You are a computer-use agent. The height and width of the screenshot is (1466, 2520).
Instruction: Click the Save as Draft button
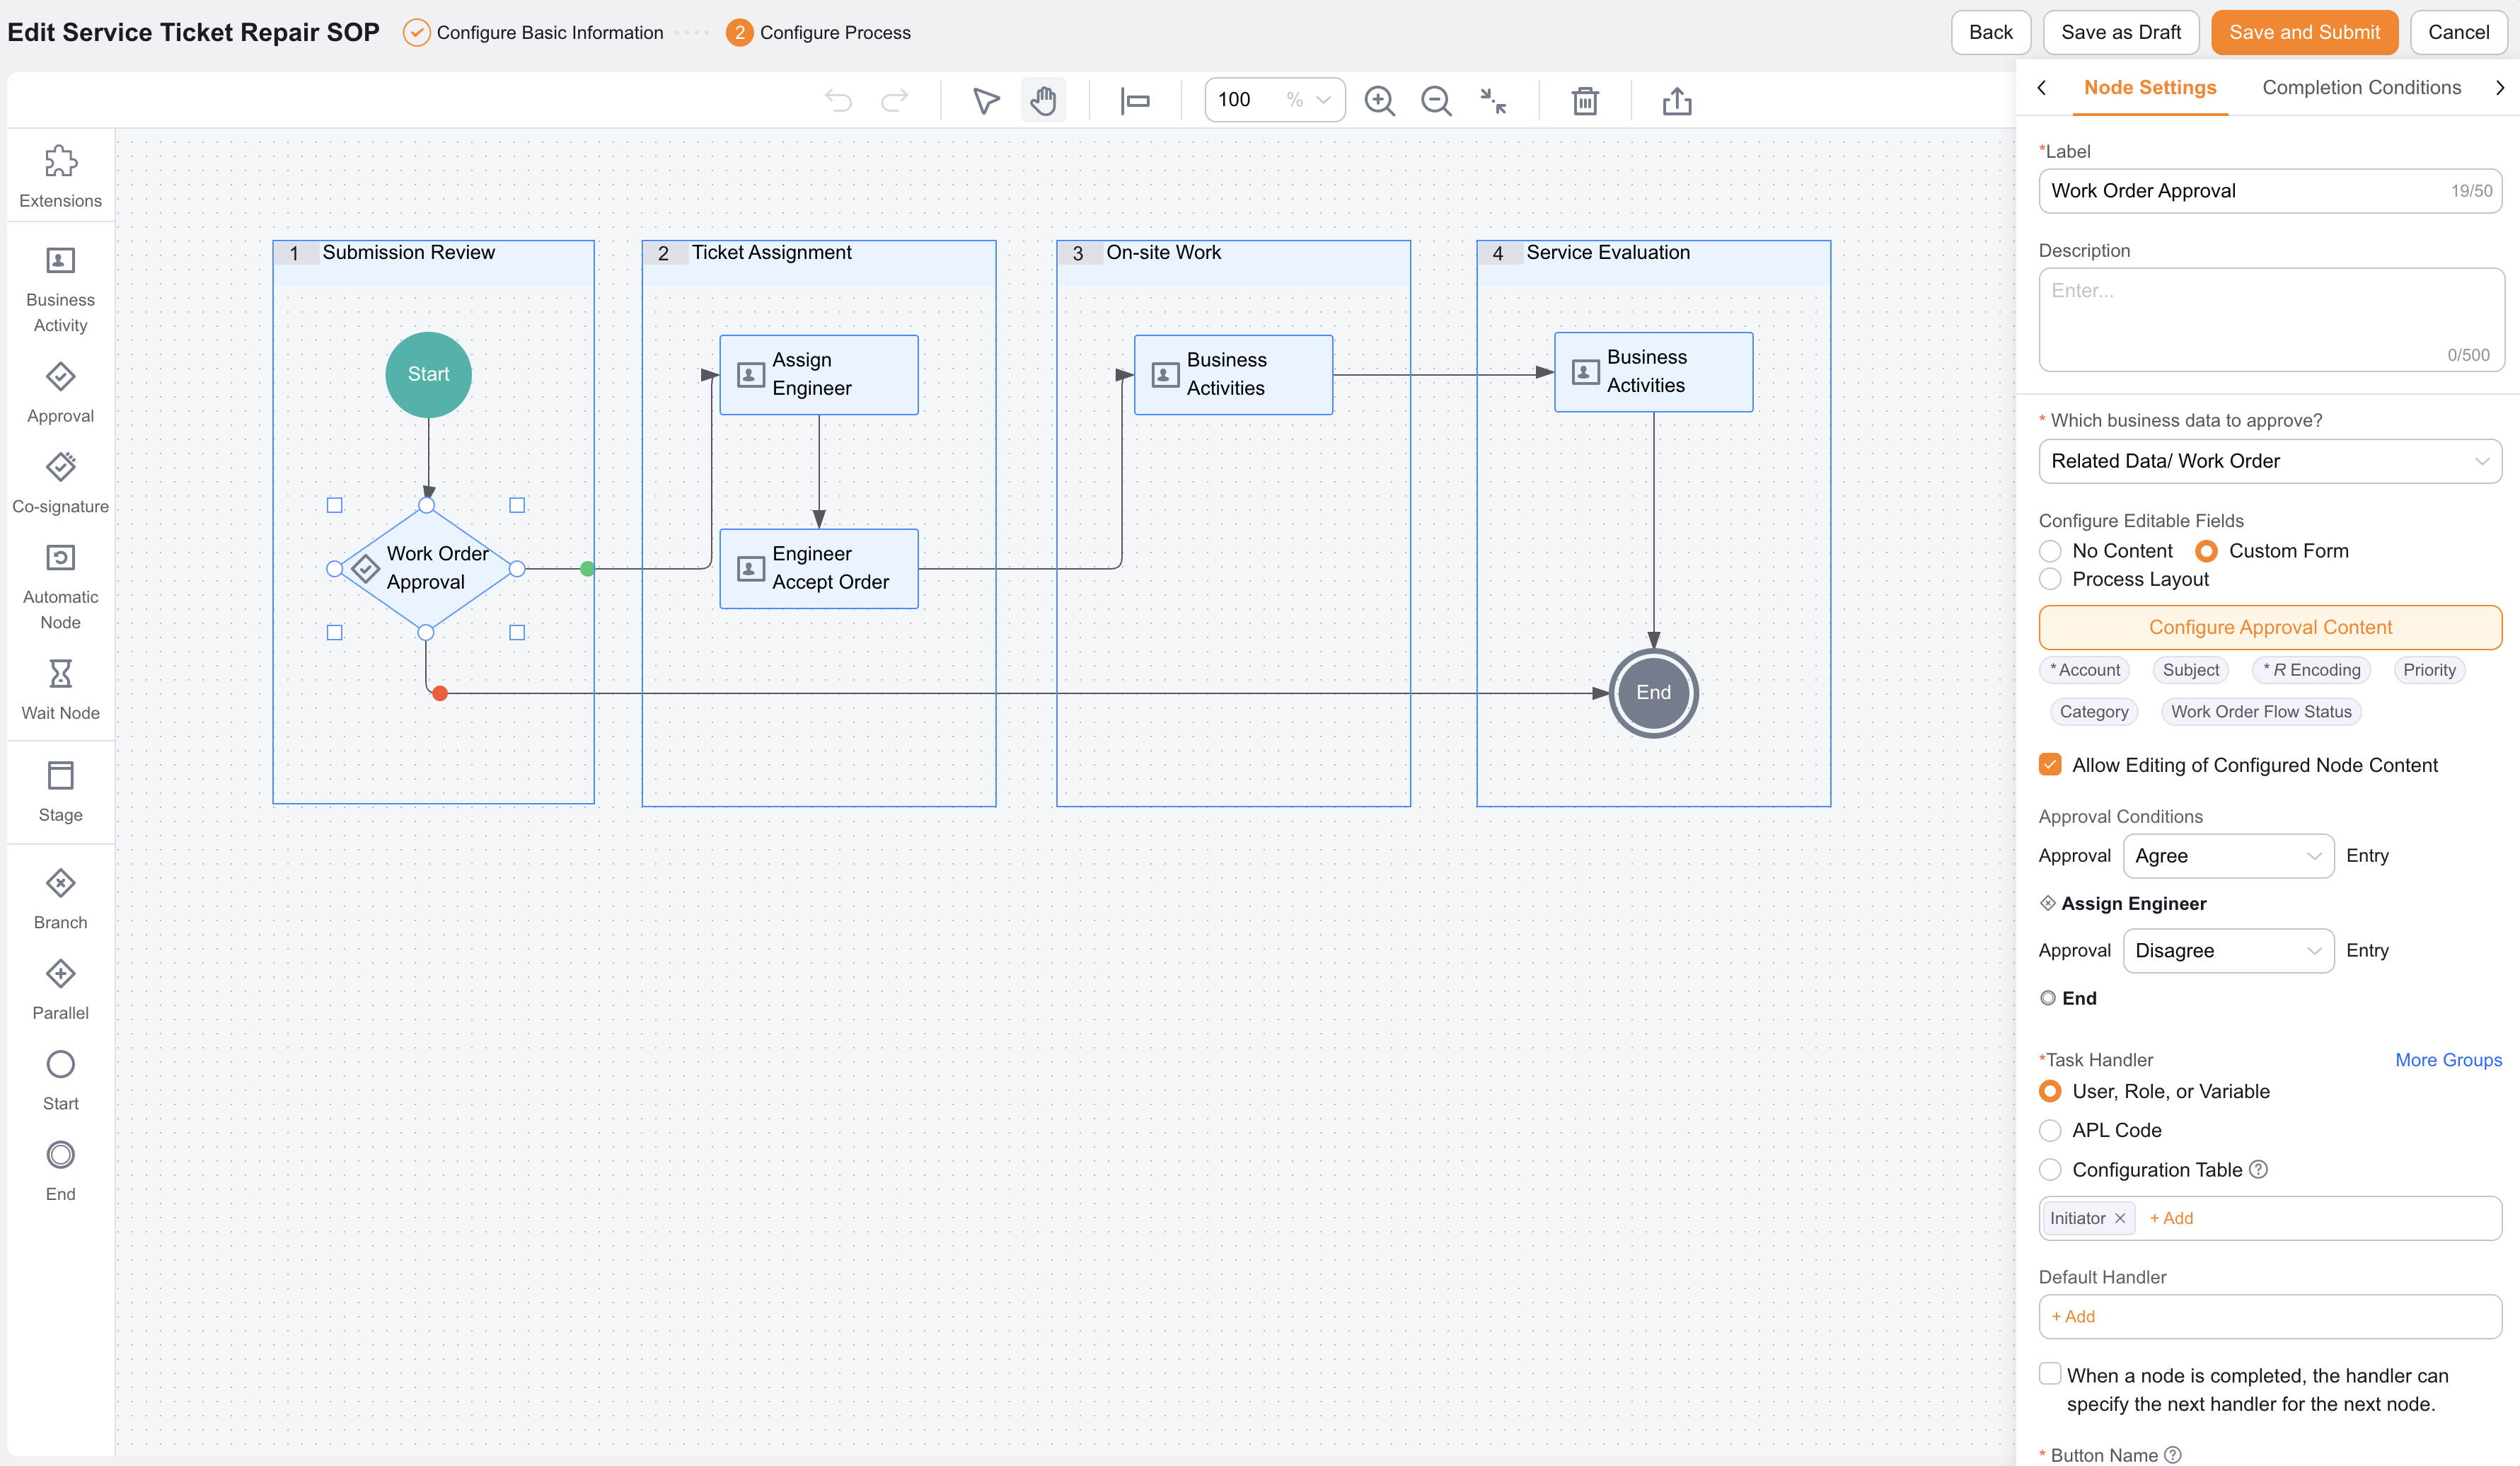2121,32
